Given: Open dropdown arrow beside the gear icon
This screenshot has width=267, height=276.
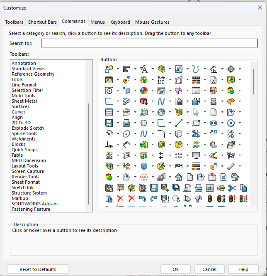Looking at the screenshot, I should [152, 123].
